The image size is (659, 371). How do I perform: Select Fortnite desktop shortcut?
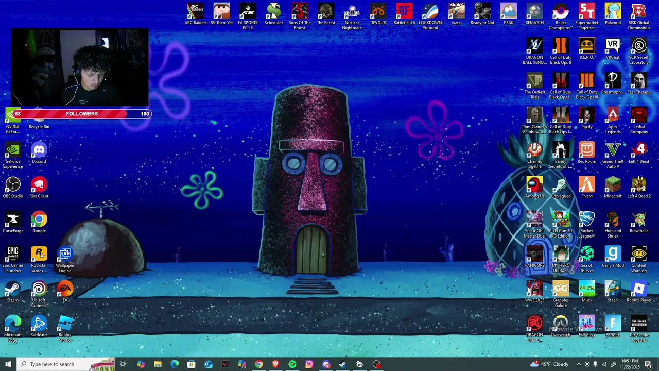[613, 326]
